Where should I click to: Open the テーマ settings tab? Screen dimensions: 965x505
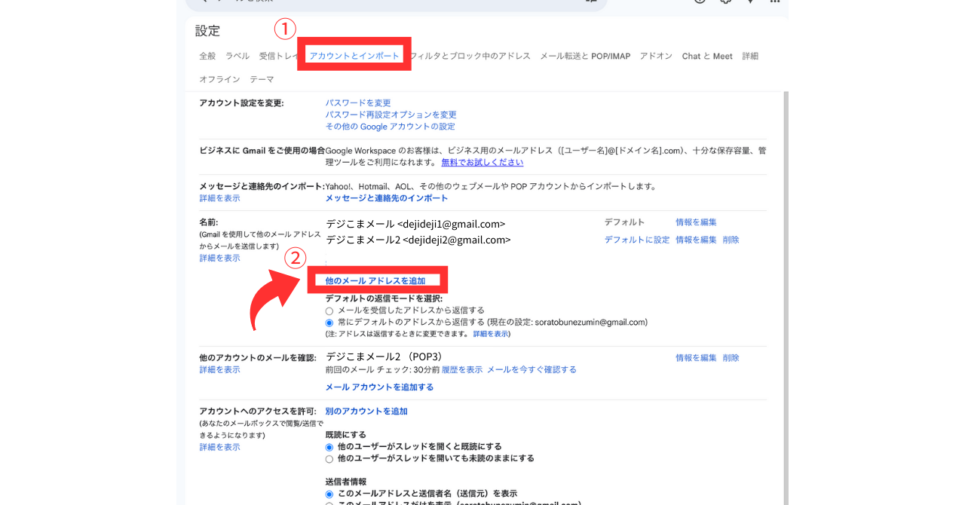[x=262, y=79]
